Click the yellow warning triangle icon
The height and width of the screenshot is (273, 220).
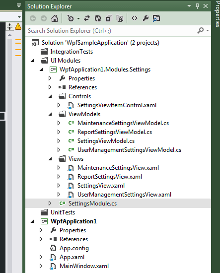(18, 27)
